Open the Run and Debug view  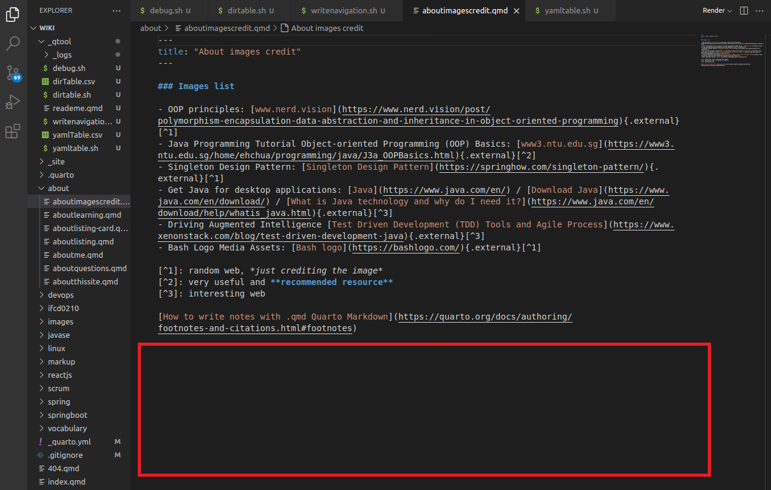[13, 102]
